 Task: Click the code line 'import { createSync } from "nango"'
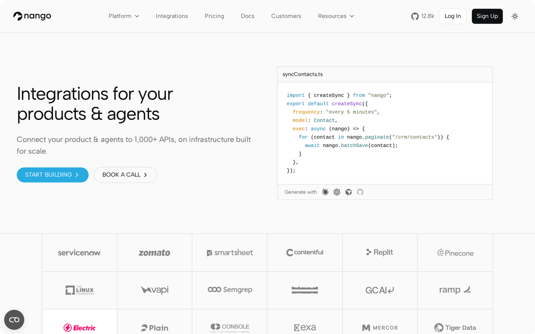(339, 95)
